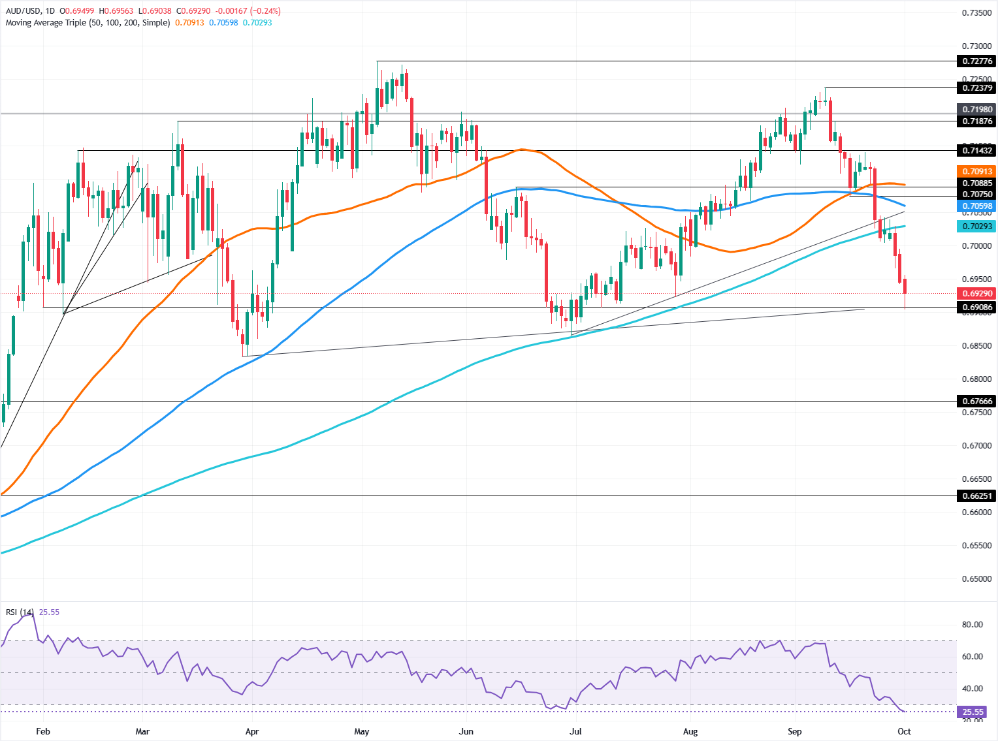Click the 80.00 RSI axis label

tap(973, 625)
